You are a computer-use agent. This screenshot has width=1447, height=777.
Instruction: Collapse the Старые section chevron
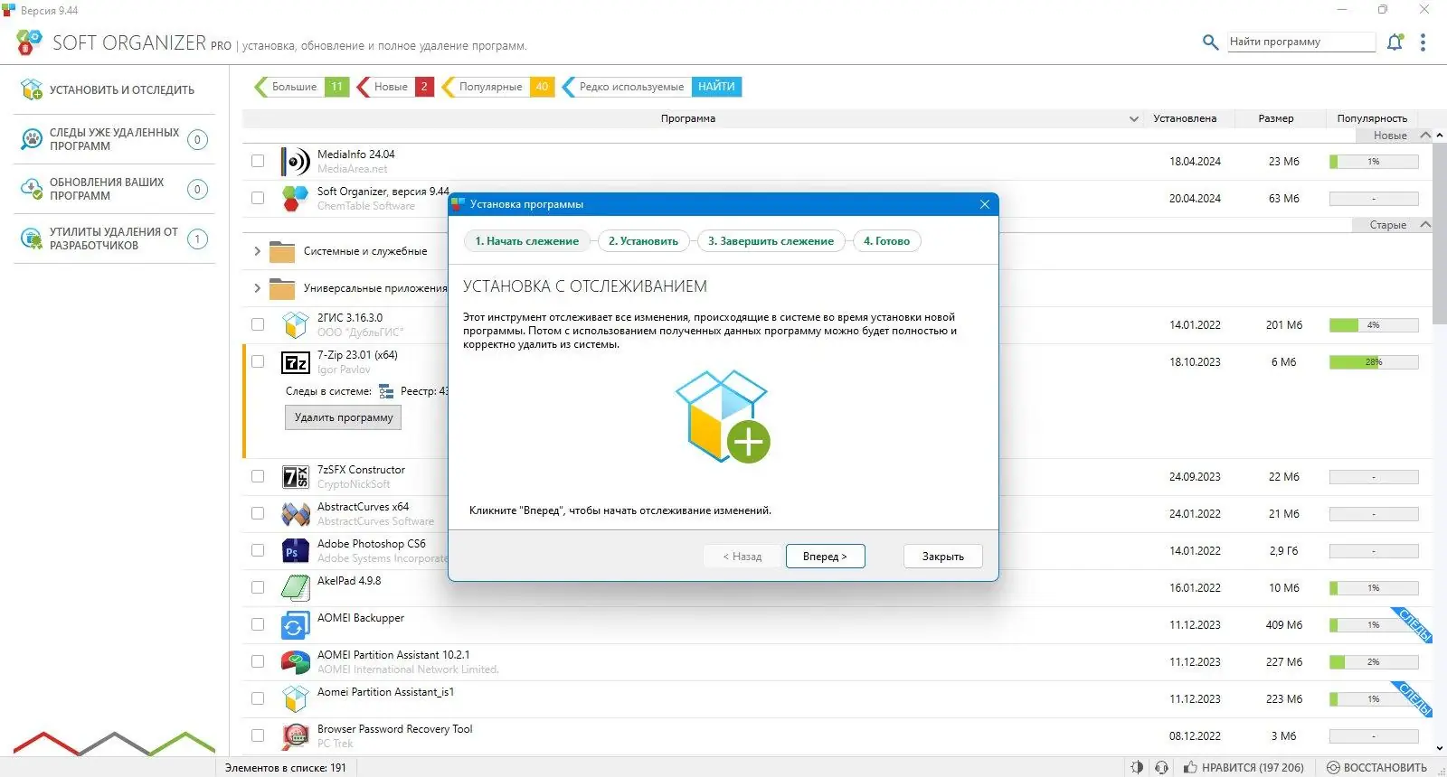1425,225
